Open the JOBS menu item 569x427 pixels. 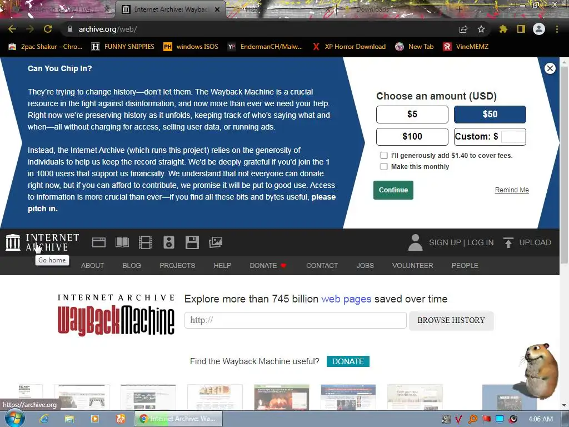pyautogui.click(x=365, y=265)
